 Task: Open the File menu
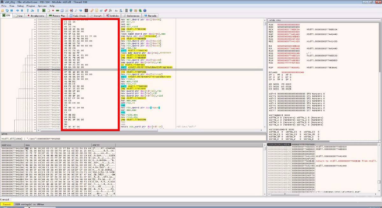[4, 6]
